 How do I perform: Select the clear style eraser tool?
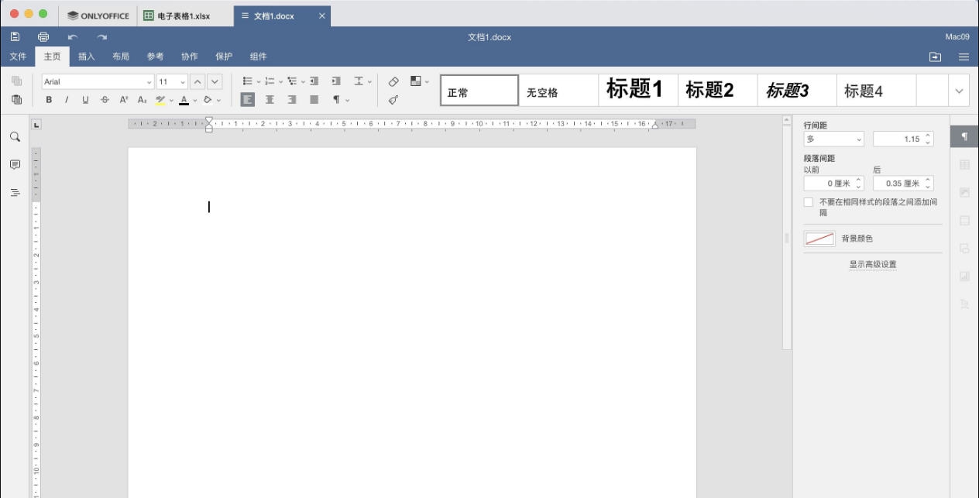coord(393,81)
